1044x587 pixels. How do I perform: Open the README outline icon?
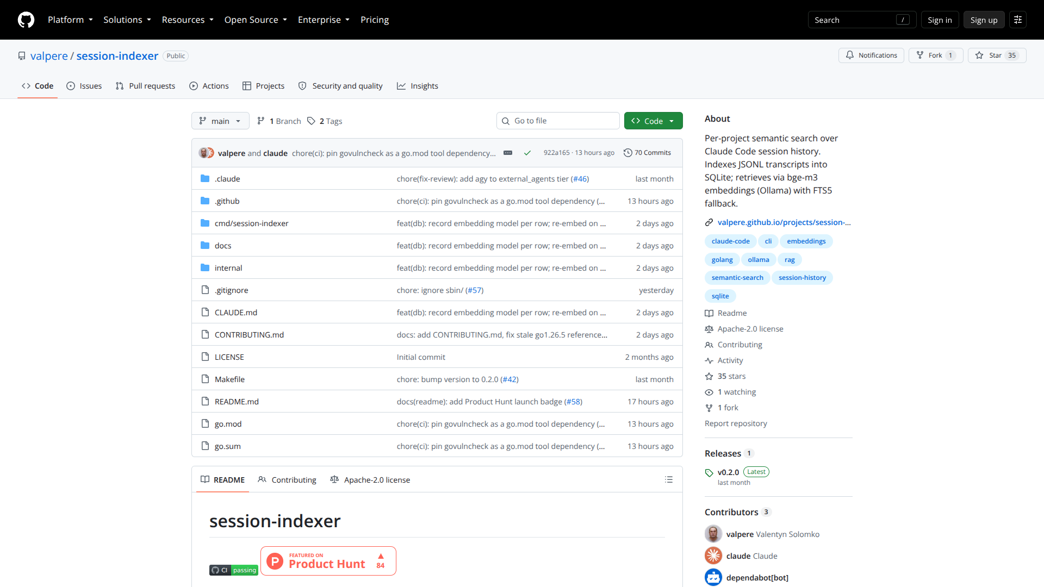tap(669, 479)
